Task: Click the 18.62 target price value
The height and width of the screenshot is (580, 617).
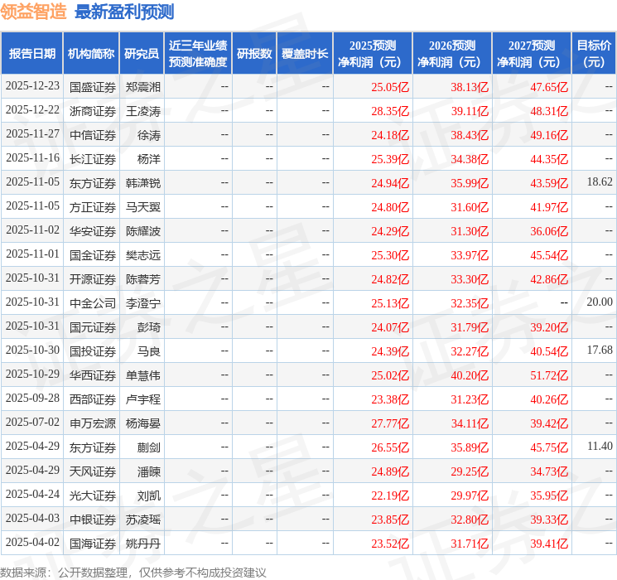Action: (x=599, y=181)
